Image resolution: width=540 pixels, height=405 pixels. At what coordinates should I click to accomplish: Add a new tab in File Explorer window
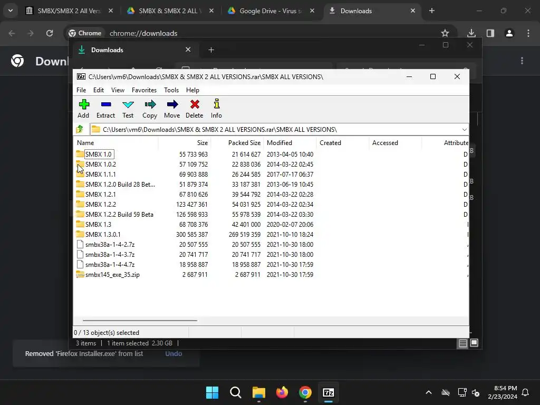[x=211, y=50]
